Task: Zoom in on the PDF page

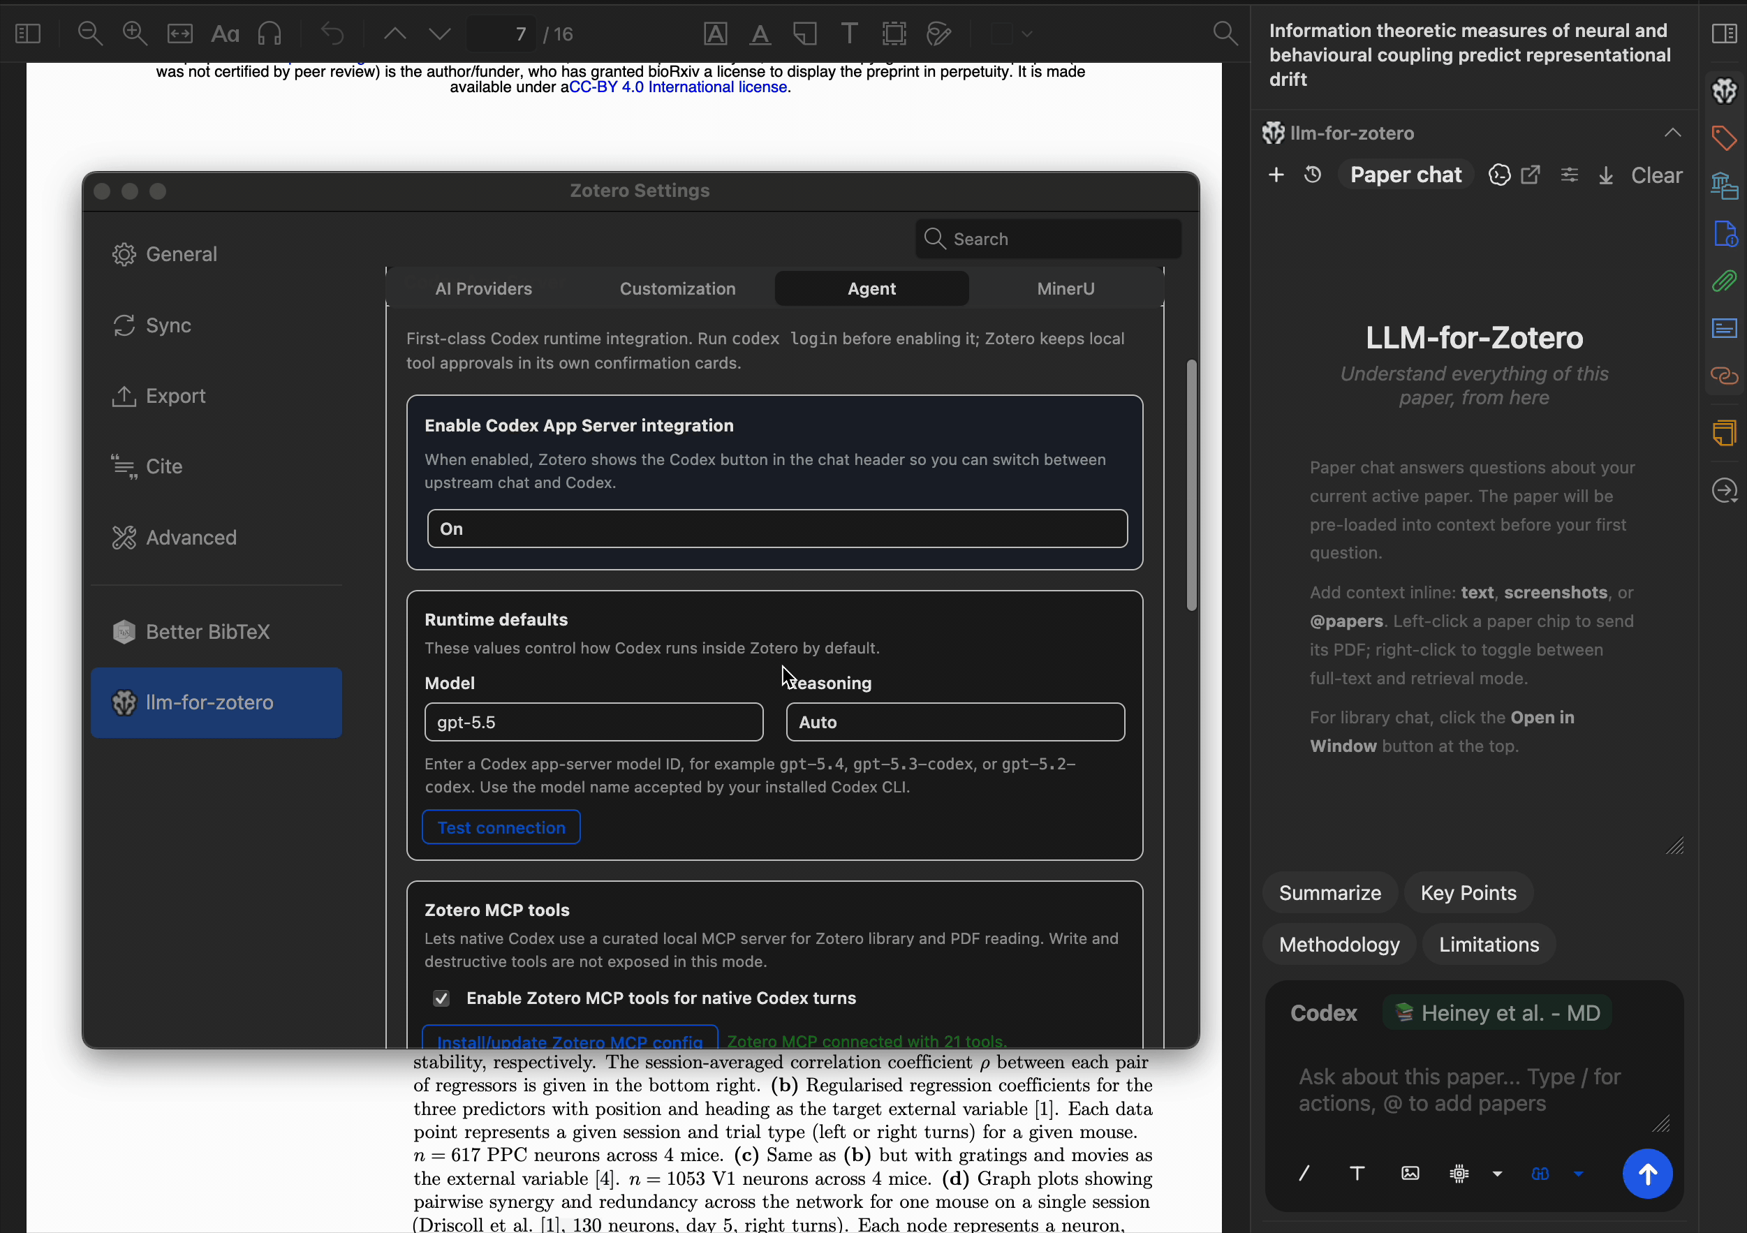Action: click(135, 34)
